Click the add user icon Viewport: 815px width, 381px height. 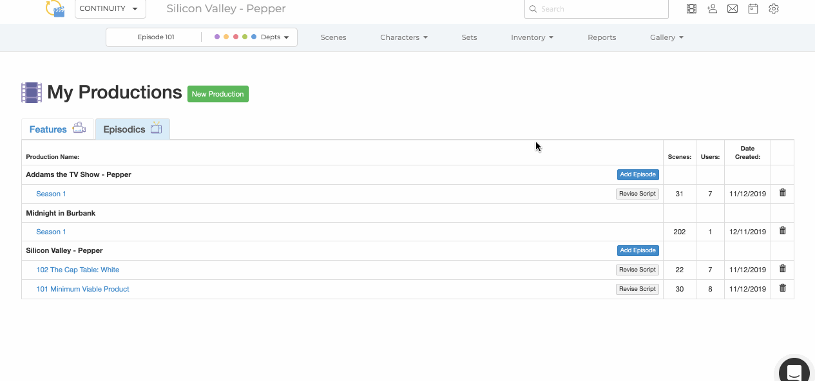point(712,9)
